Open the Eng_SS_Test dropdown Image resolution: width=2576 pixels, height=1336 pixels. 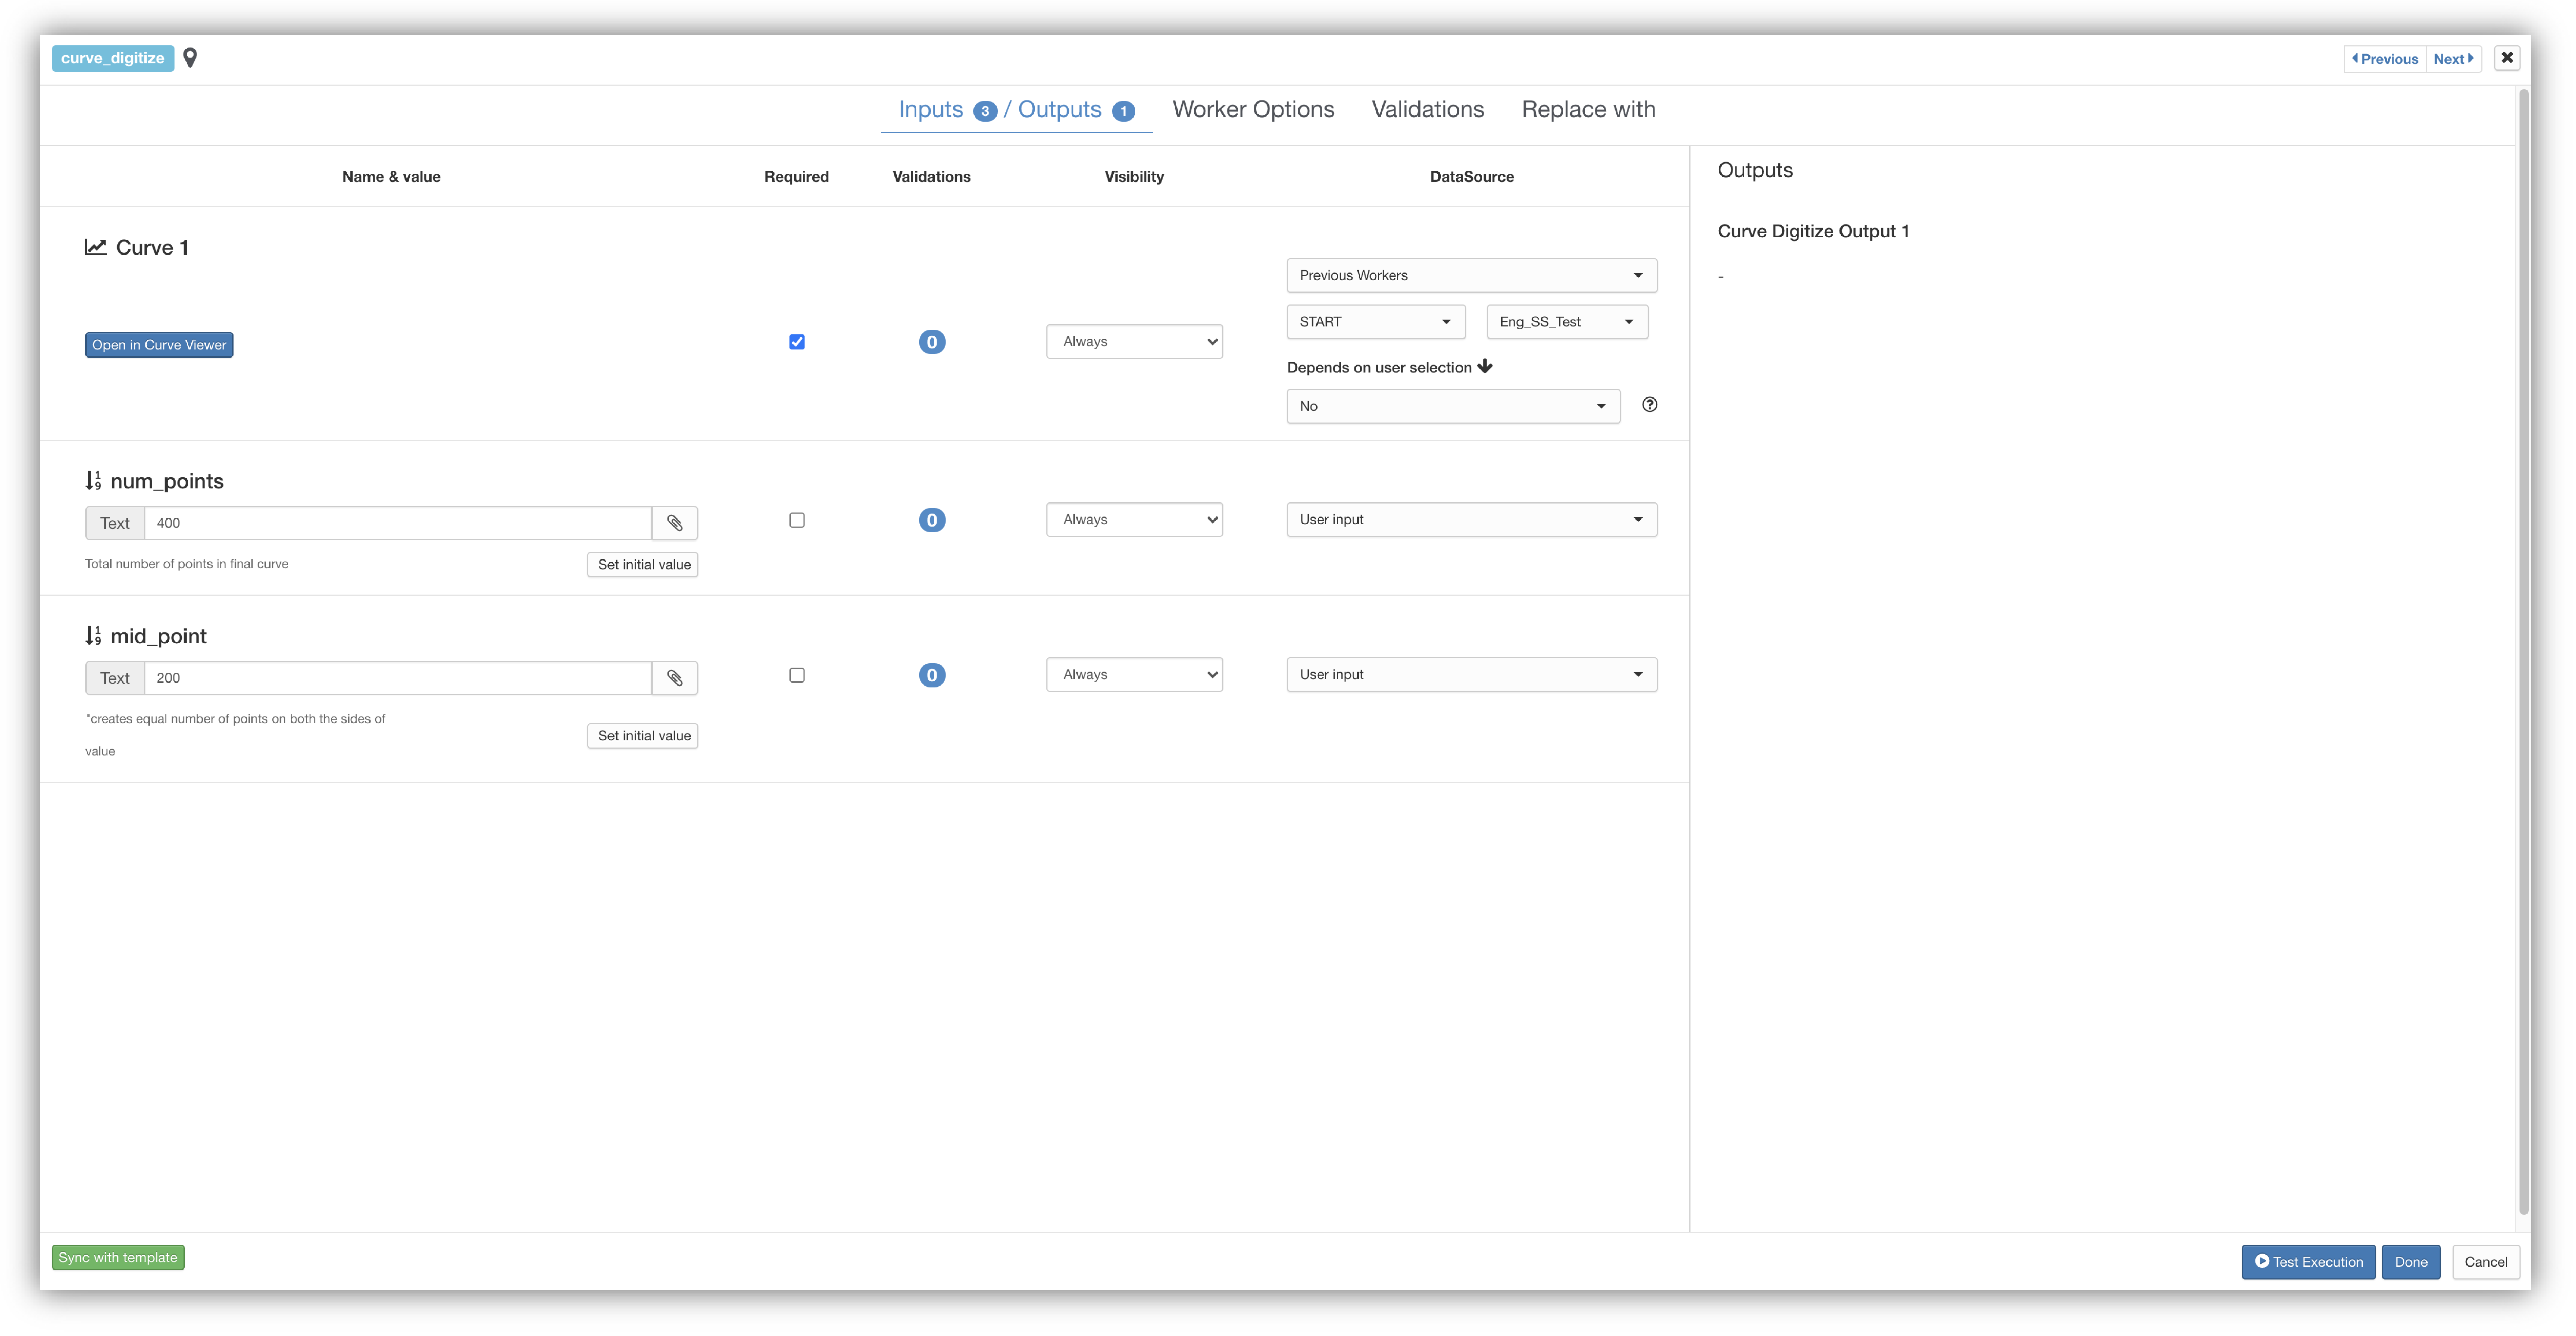click(x=1567, y=322)
